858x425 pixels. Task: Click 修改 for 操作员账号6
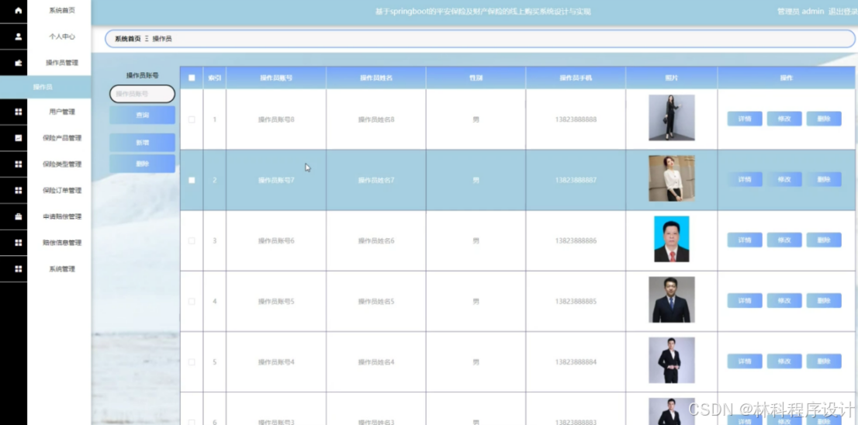(x=784, y=240)
